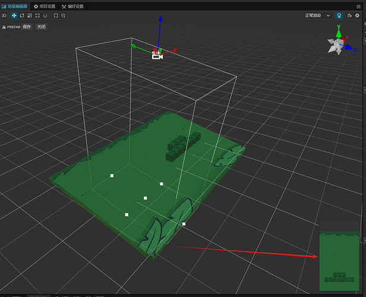The width and height of the screenshot is (366, 297).
Task: Toggle the 3D view mode button
Action: [x=4, y=15]
